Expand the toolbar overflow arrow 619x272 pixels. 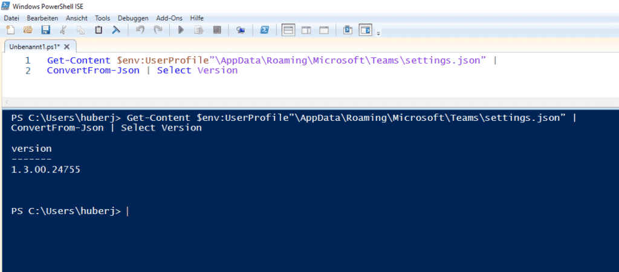coord(378,33)
